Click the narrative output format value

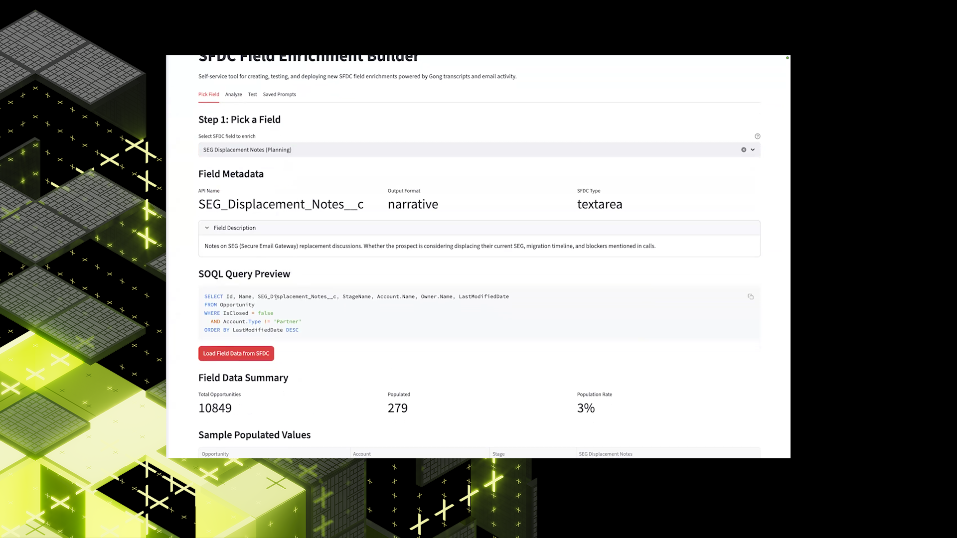413,204
